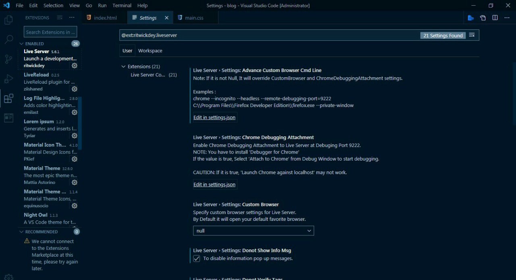Viewport: 516px width, 280px height.
Task: Select Live Server extension in list
Action: [x=50, y=59]
